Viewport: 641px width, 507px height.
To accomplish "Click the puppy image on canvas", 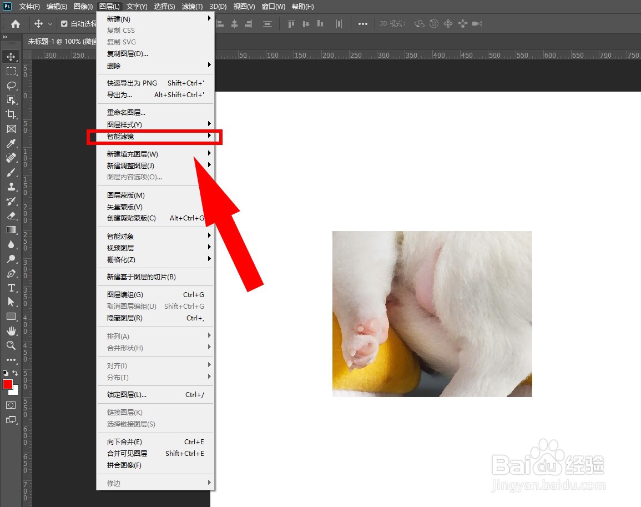I will 432,314.
